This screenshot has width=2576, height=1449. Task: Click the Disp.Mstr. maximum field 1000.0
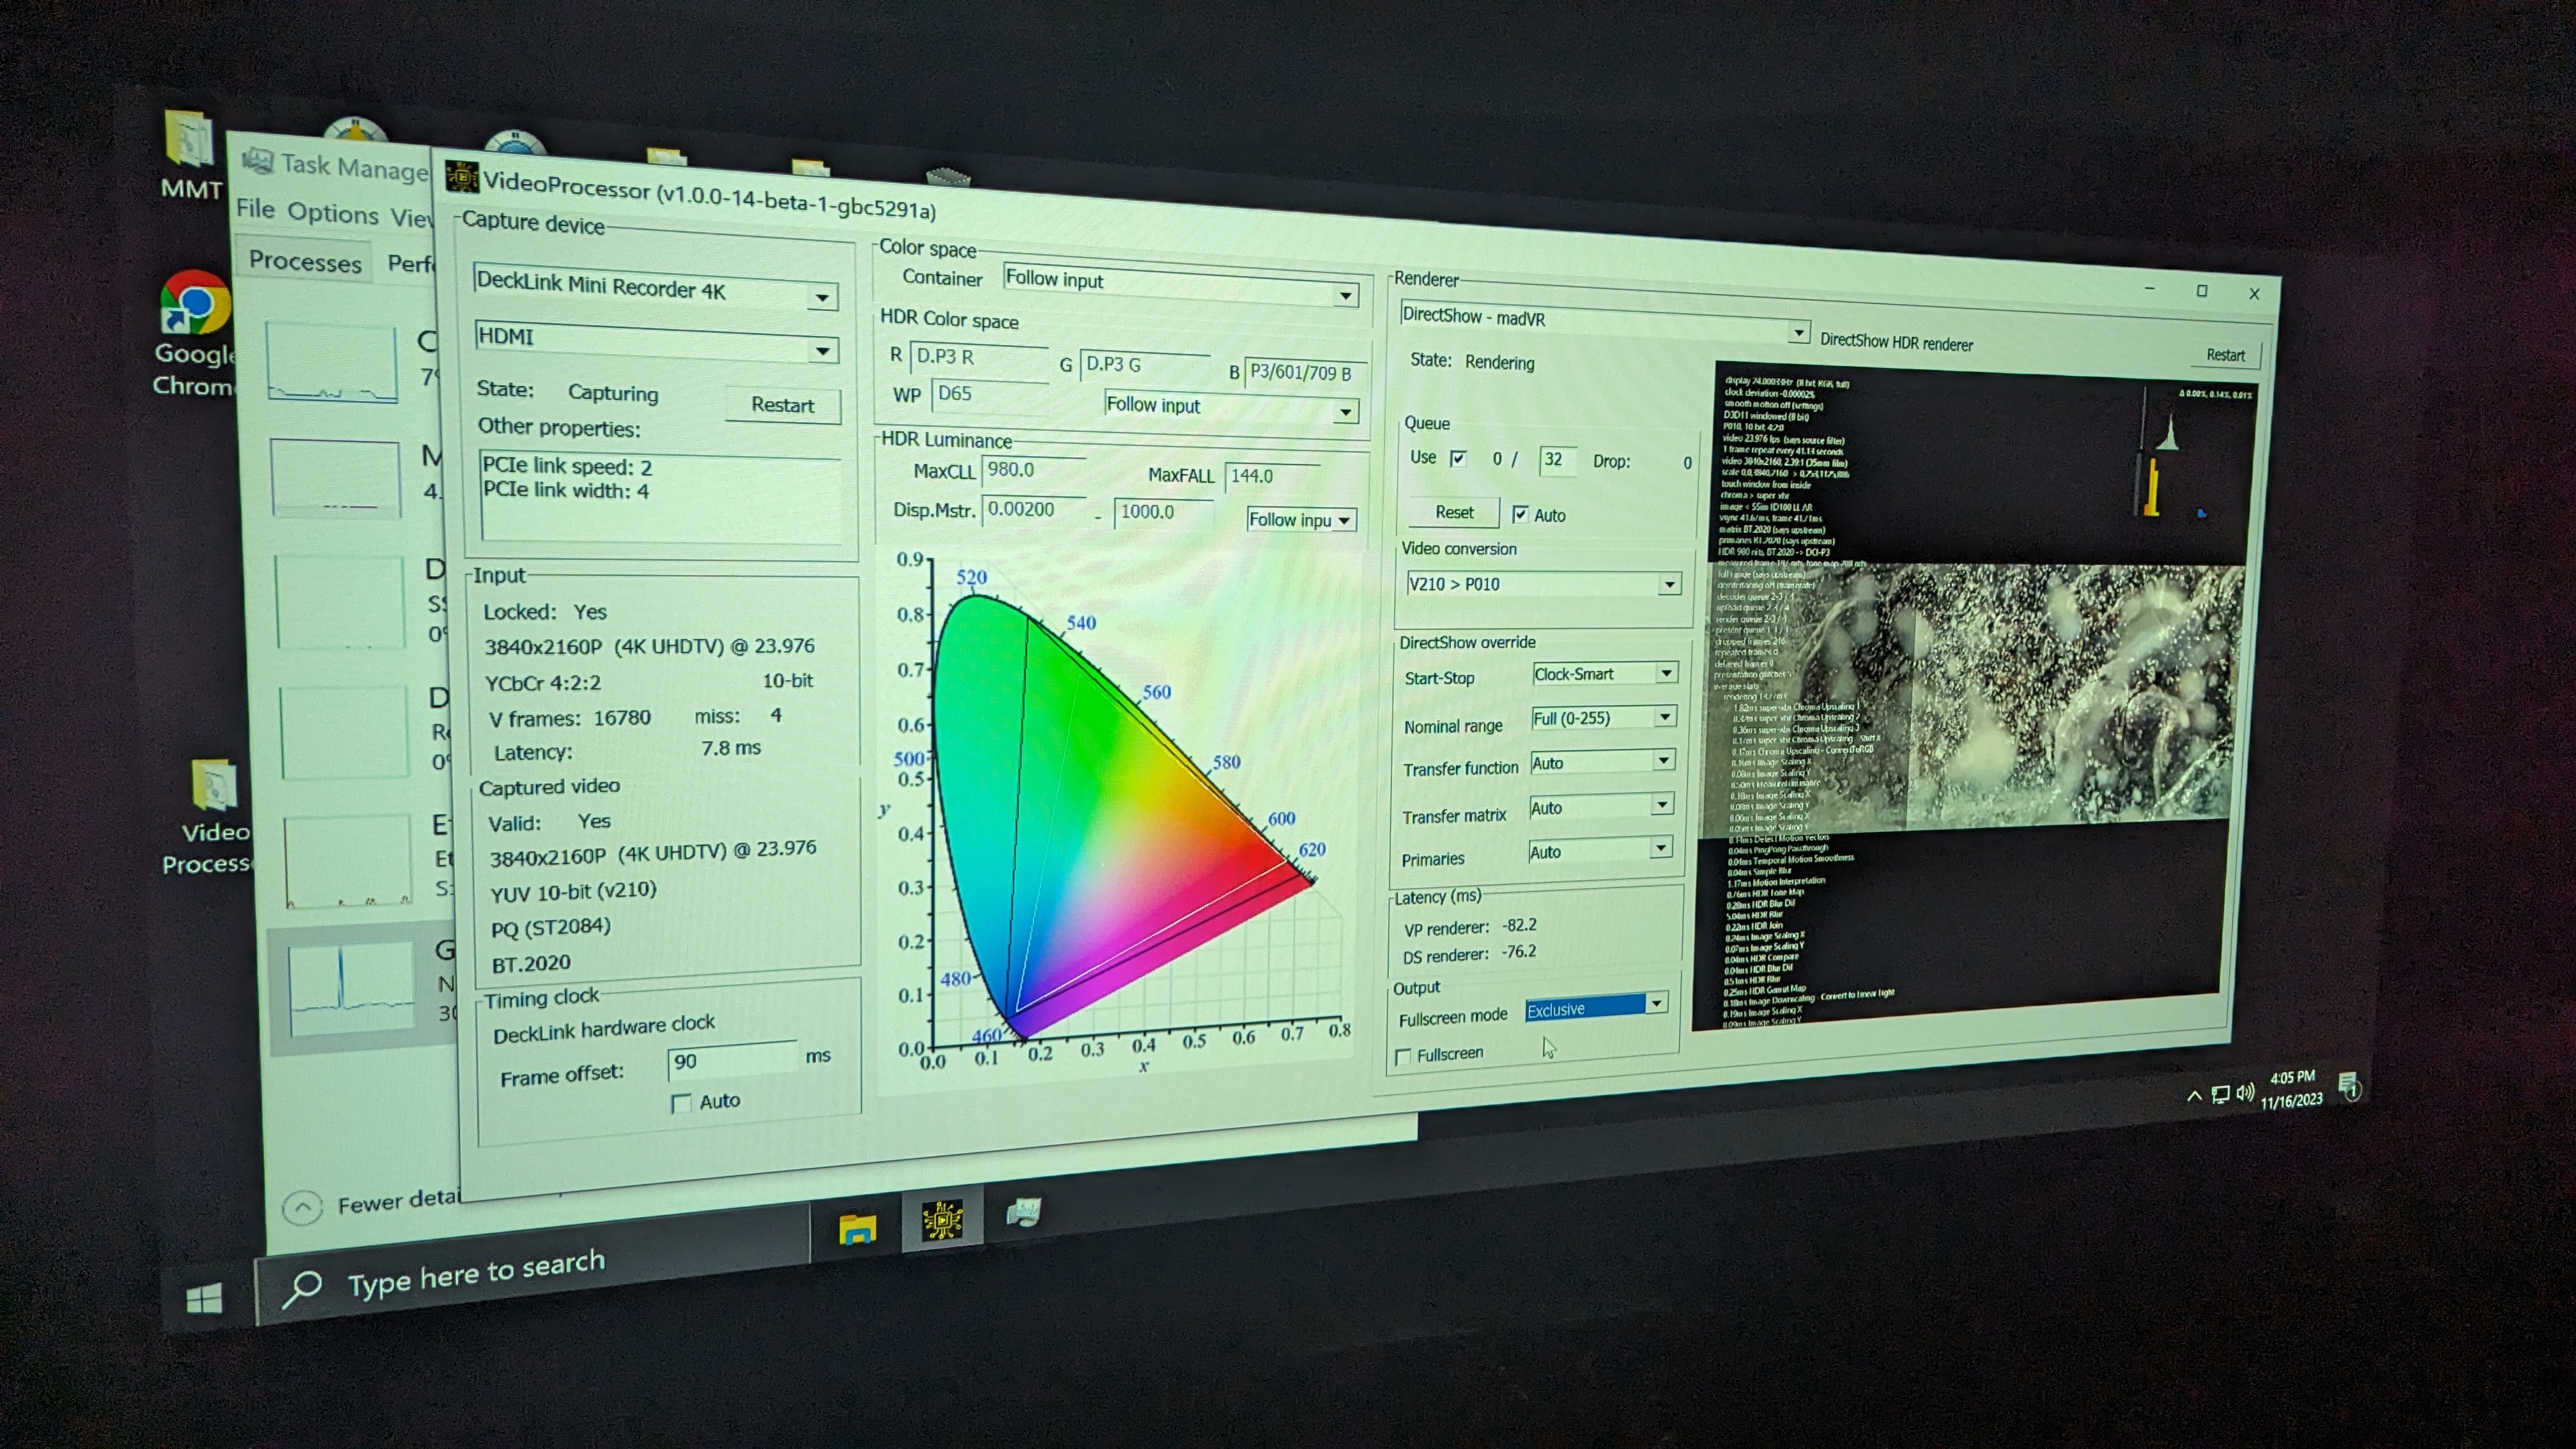coord(1163,512)
